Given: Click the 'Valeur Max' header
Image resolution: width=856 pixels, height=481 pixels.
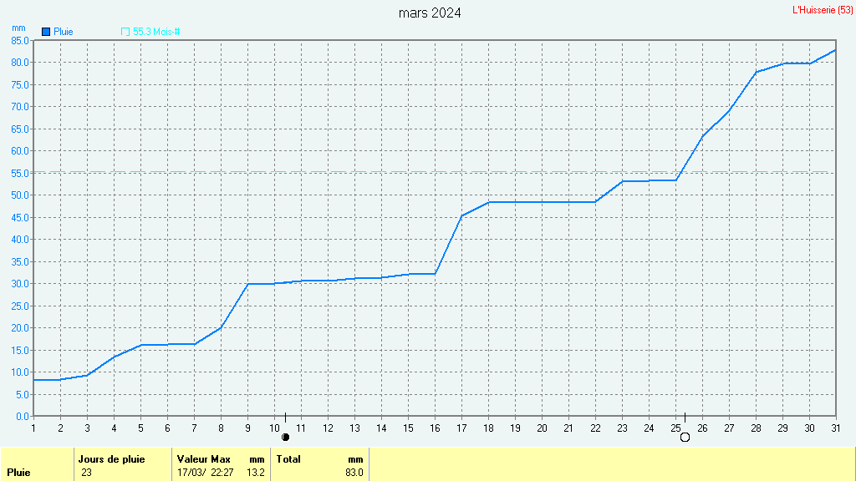Looking at the screenshot, I should [204, 459].
